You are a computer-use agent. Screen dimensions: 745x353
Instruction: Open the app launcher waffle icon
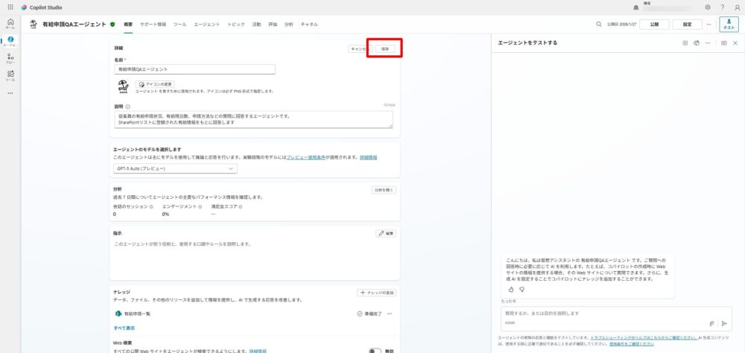10,7
